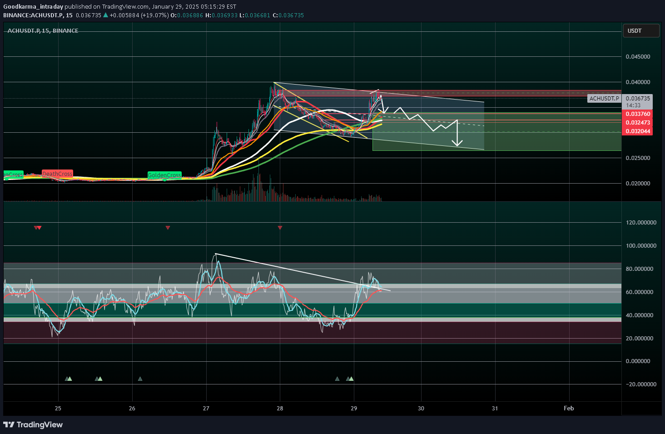Select the green GoldenCross signal label
Image resolution: width=665 pixels, height=434 pixels.
coord(164,175)
